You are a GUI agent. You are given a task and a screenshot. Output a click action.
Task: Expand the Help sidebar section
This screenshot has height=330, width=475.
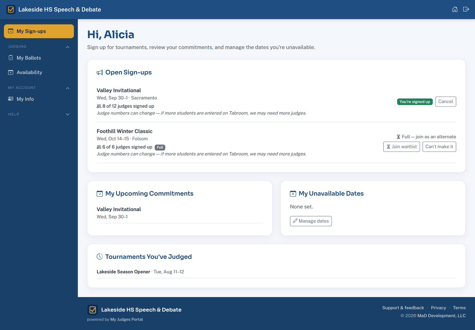point(68,115)
